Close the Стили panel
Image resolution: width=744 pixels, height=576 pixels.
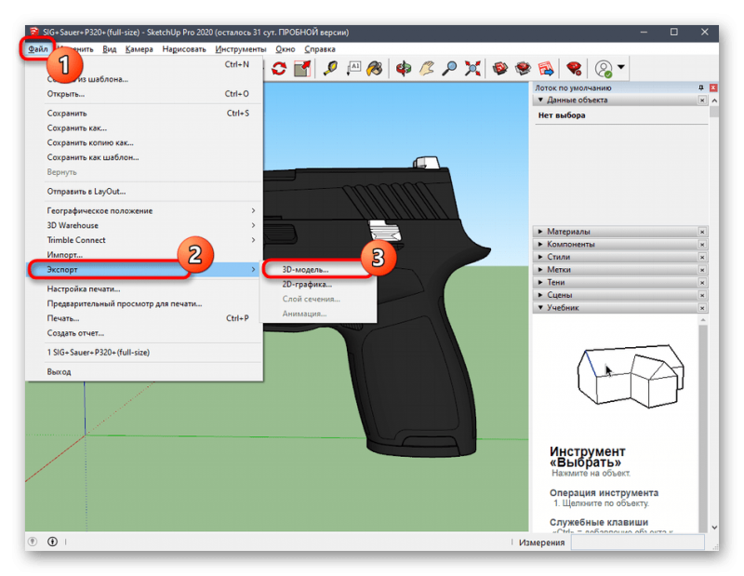[702, 257]
